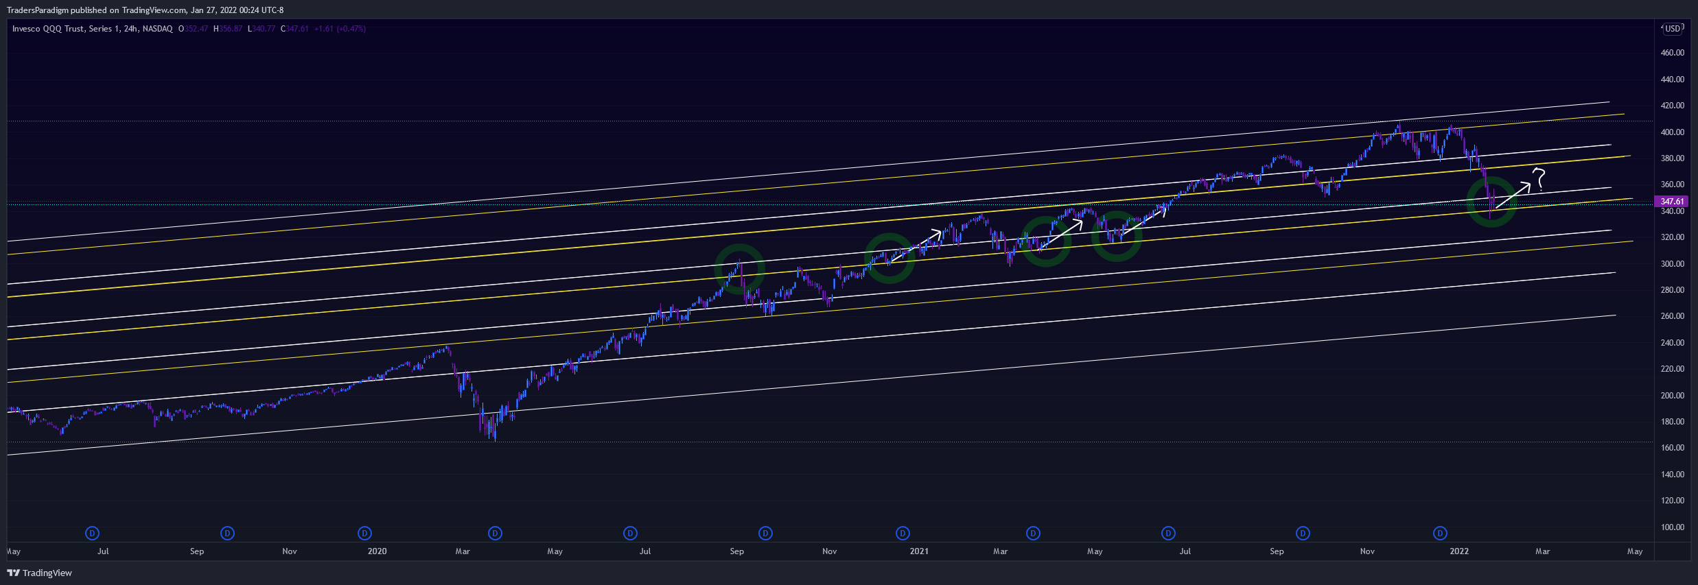1698x585 pixels.
Task: Click the 180.00 price axis label
Action: click(x=1672, y=422)
